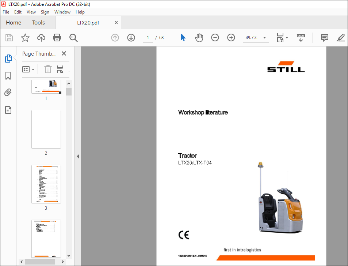Screen dimensions: 348x266
Task: Go to next page arrow
Action: pos(131,38)
